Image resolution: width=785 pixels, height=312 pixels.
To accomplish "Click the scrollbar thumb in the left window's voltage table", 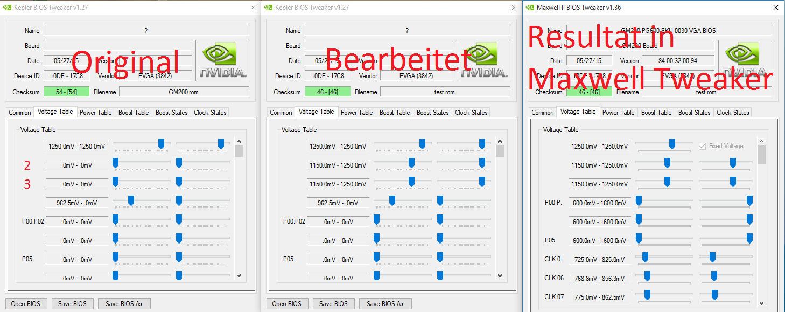I will tap(239, 151).
